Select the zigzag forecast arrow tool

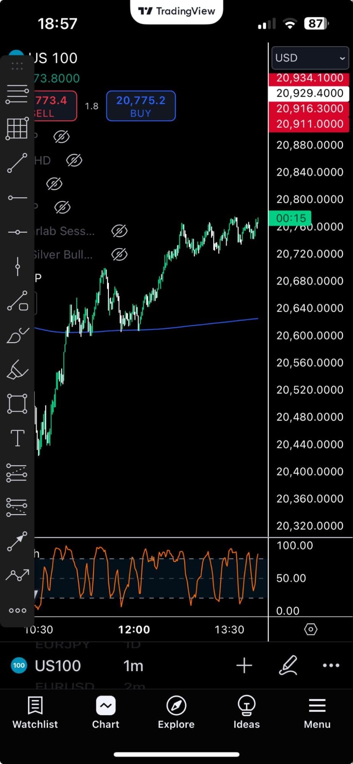pos(17,575)
